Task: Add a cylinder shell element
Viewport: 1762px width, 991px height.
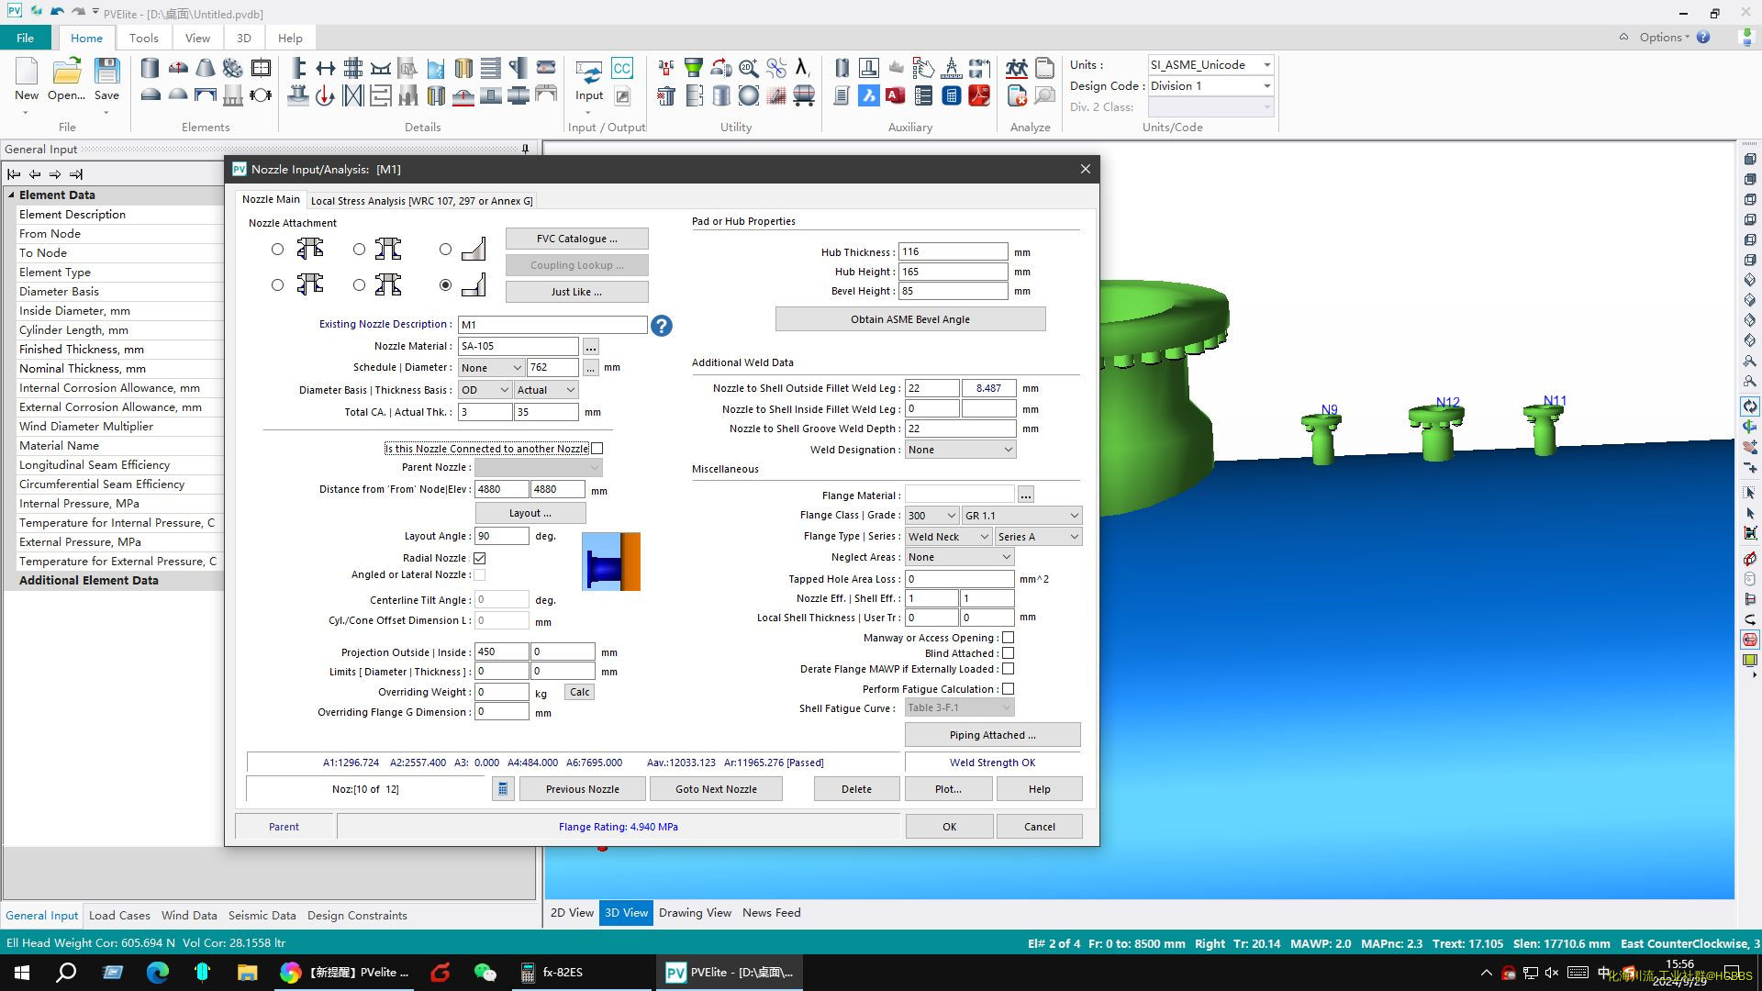Action: point(151,68)
